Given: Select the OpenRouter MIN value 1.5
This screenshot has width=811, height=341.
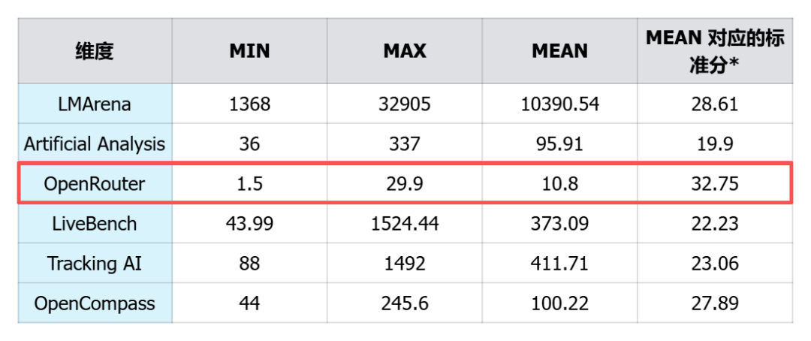Looking at the screenshot, I should [249, 183].
